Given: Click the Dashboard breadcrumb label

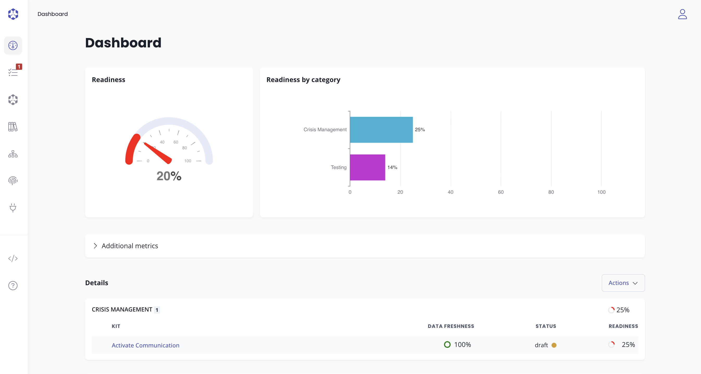Looking at the screenshot, I should click(x=53, y=14).
